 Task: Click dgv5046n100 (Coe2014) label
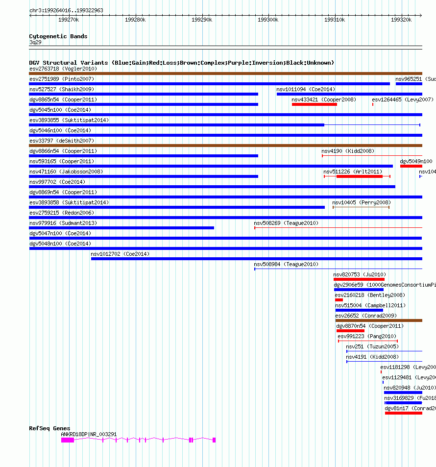[60, 130]
